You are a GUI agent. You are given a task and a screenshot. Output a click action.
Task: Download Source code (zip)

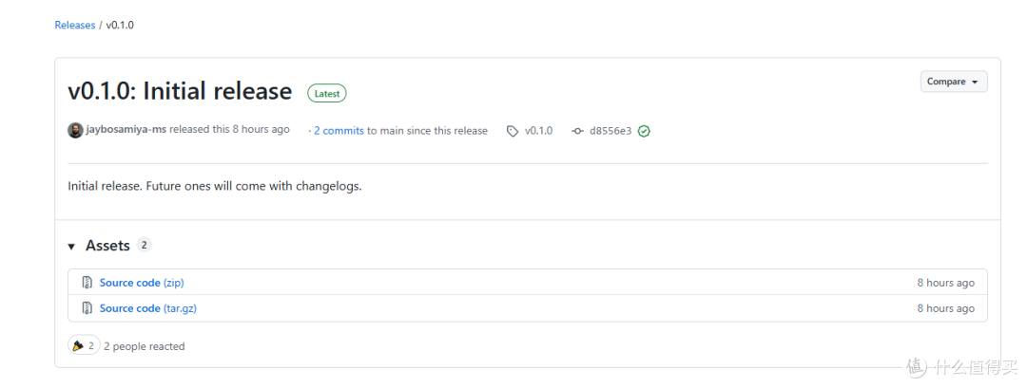tap(142, 283)
